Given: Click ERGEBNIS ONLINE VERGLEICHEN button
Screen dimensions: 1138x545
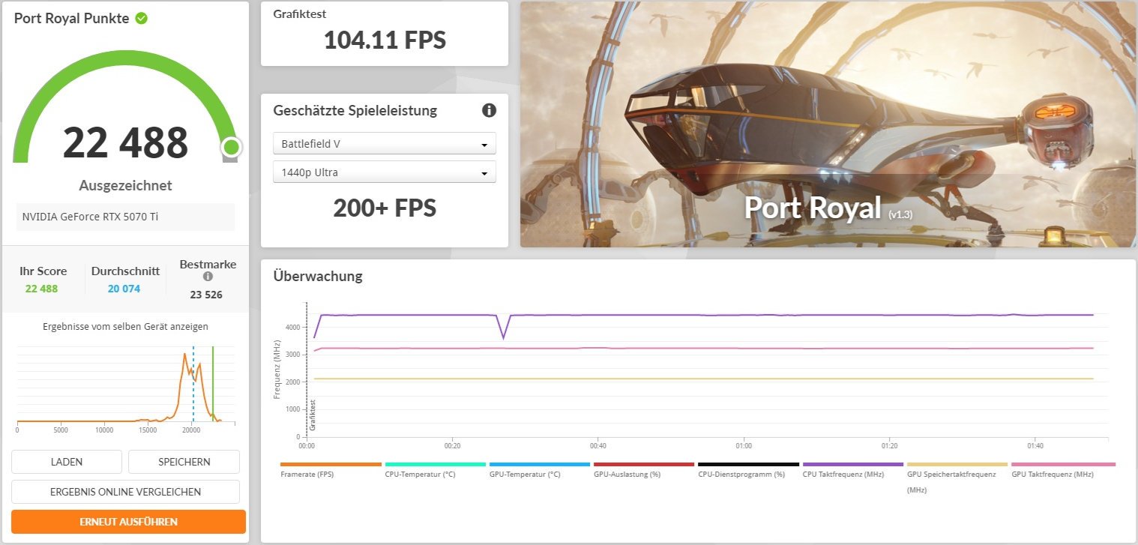Looking at the screenshot, I should click(x=125, y=492).
